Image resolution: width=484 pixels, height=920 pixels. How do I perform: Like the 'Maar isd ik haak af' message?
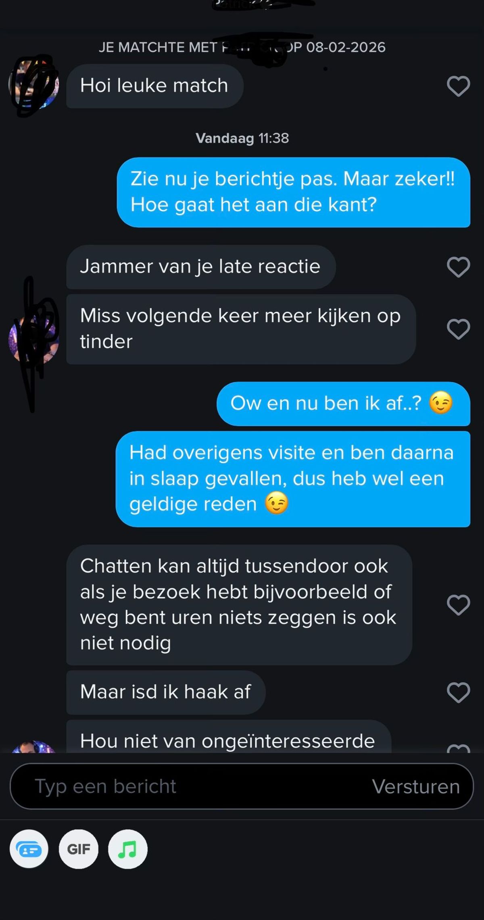458,692
